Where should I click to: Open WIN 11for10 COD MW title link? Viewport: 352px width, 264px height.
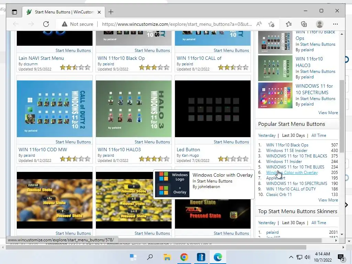tap(43, 150)
